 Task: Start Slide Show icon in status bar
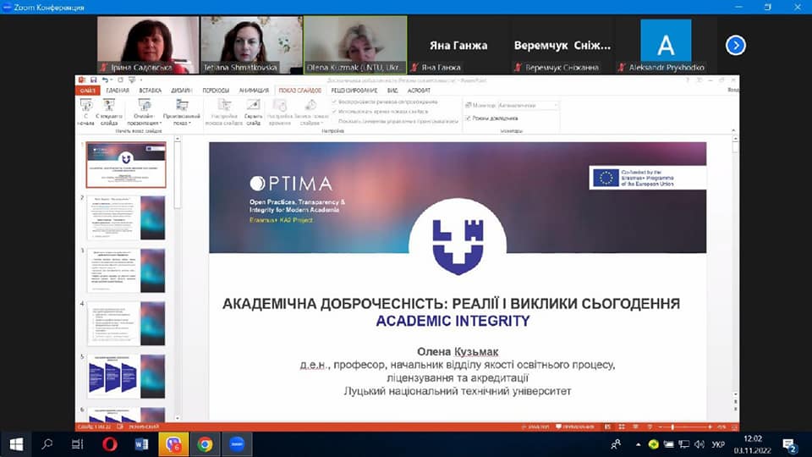650,427
